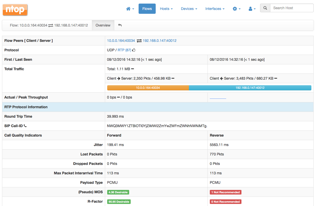Click the Max Packet Interarrival Time label
The height and width of the screenshot is (206, 317).
[x=78, y=173]
